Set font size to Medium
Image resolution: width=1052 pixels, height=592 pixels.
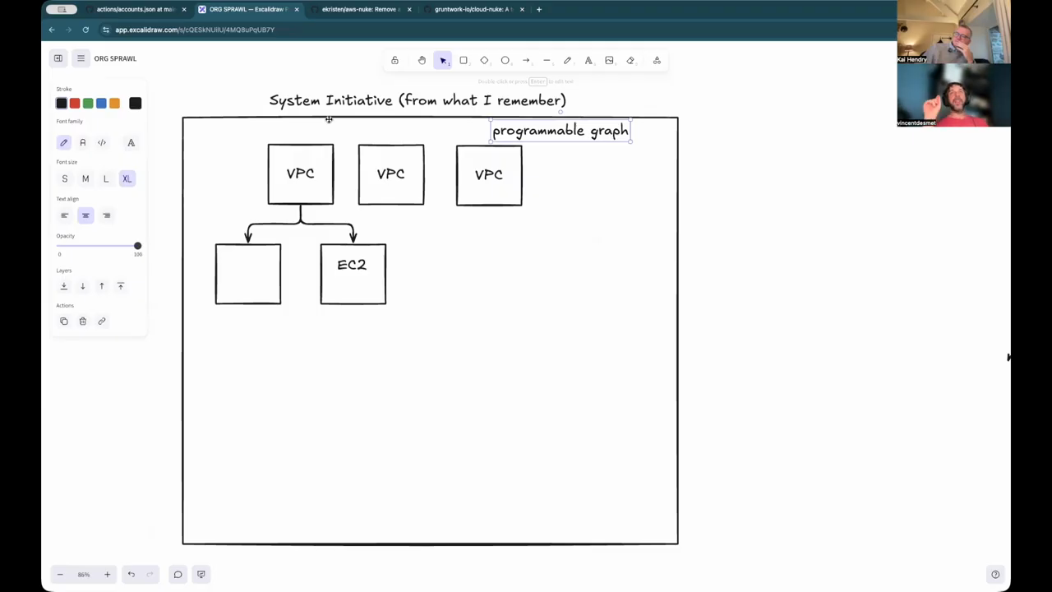[x=85, y=179]
